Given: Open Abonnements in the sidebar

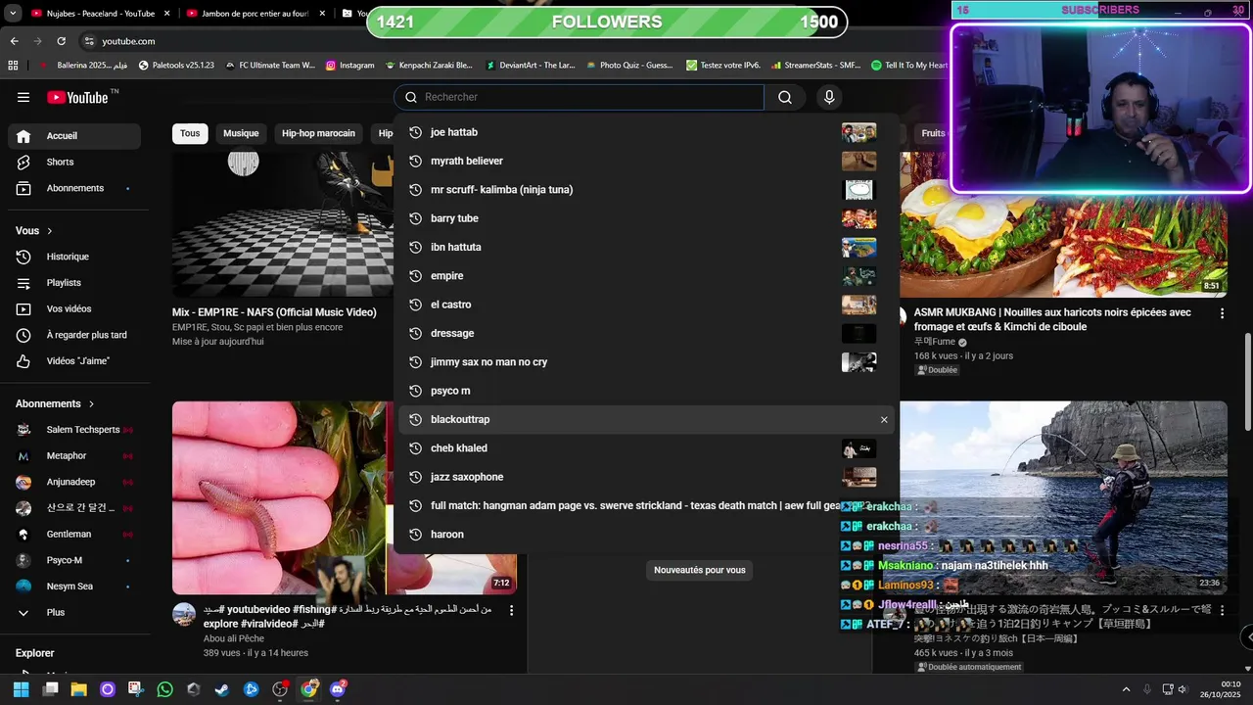Looking at the screenshot, I should pos(74,188).
